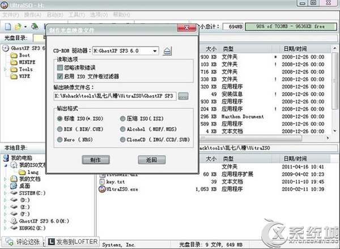Click the local path field ending in UitraISO
Screen dimensions: 340x249
(268, 148)
